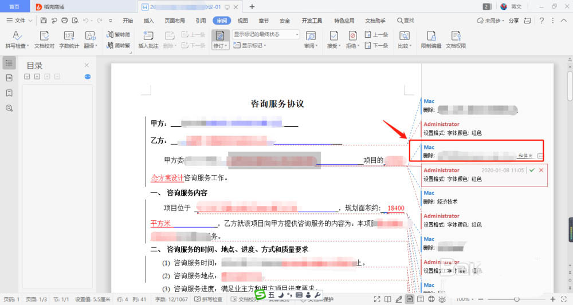Click the document title 咨询服务协议
This screenshot has height=305, width=573.
point(277,104)
